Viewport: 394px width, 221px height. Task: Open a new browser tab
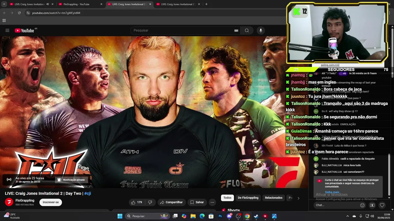206,4
